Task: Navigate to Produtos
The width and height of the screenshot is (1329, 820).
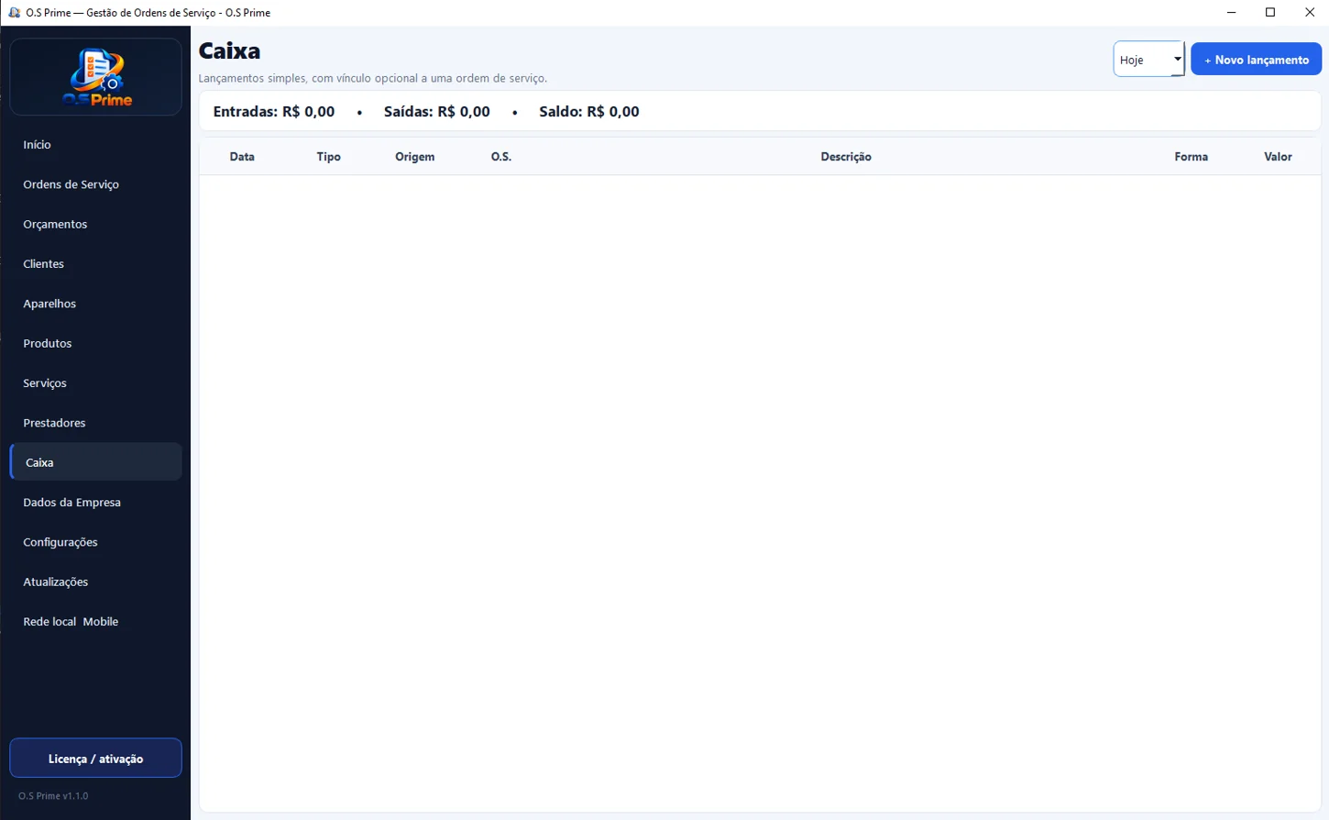Action: pyautogui.click(x=95, y=343)
